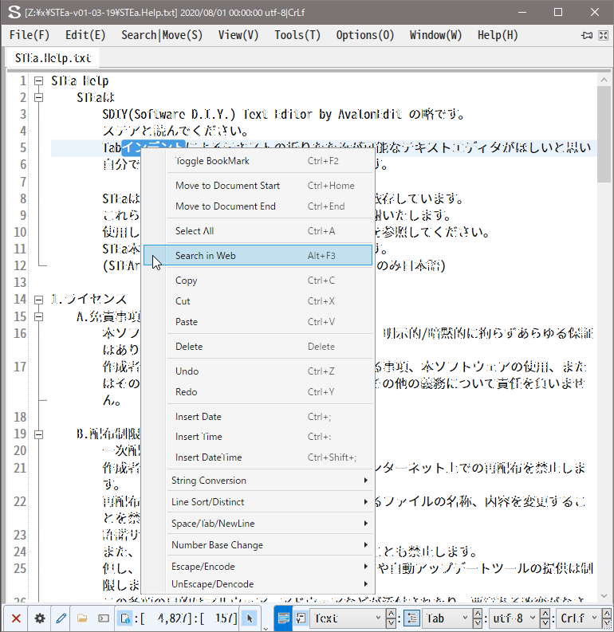Click the checklist icon beside the Text dropdown

pyautogui.click(x=301, y=618)
